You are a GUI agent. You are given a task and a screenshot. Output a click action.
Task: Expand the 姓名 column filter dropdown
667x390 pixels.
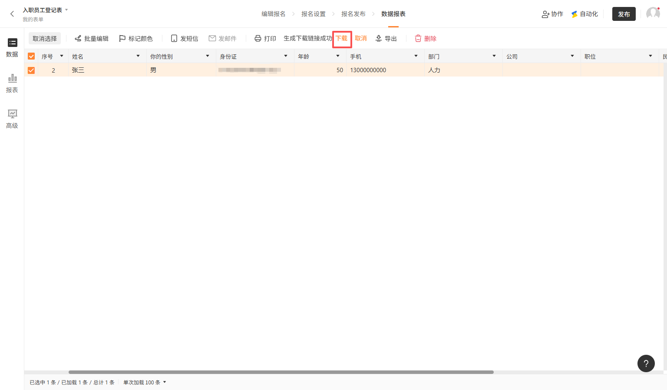tap(138, 56)
